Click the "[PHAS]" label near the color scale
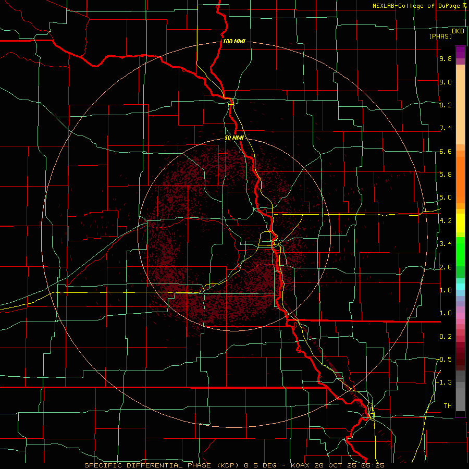This screenshot has height=469, width=469. pyautogui.click(x=440, y=36)
